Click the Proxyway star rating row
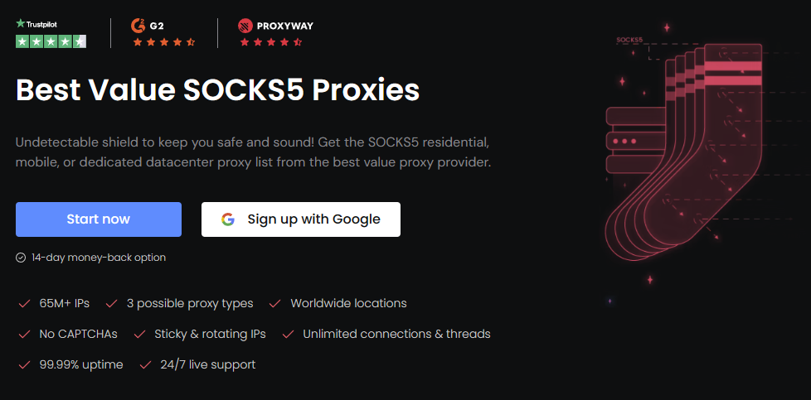The height and width of the screenshot is (400, 811). [271, 41]
